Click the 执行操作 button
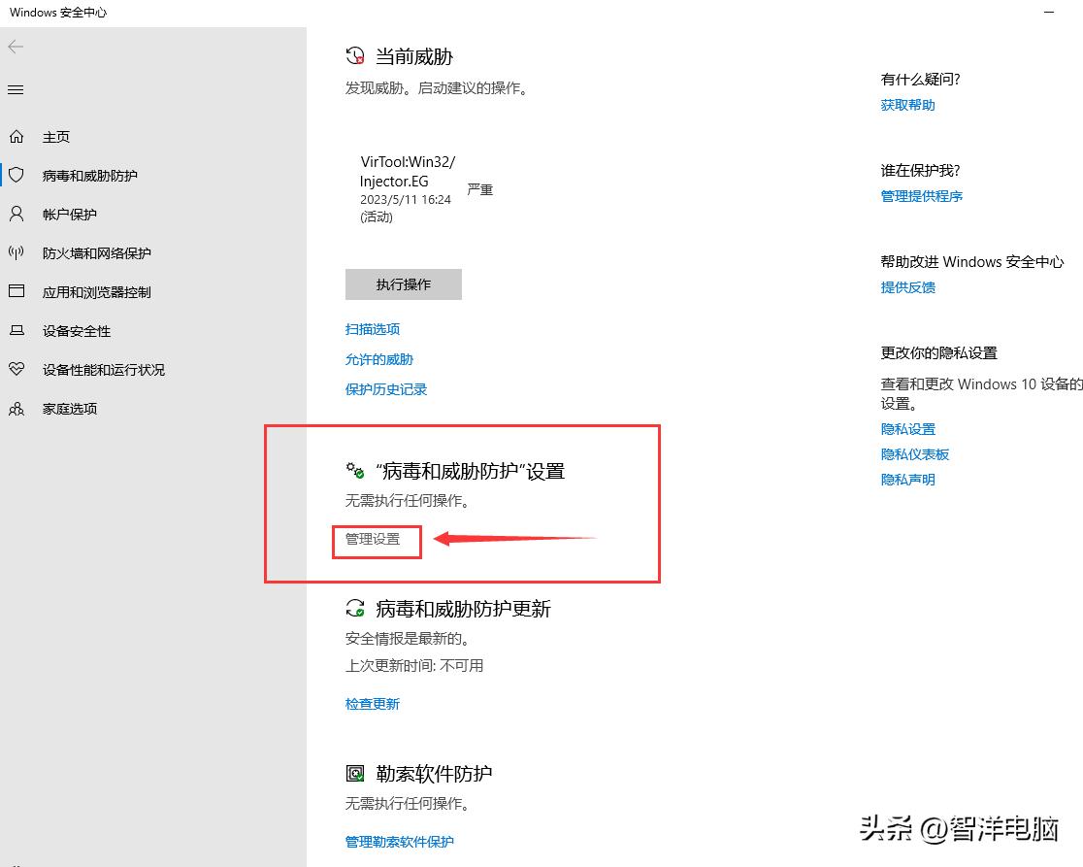 point(403,283)
